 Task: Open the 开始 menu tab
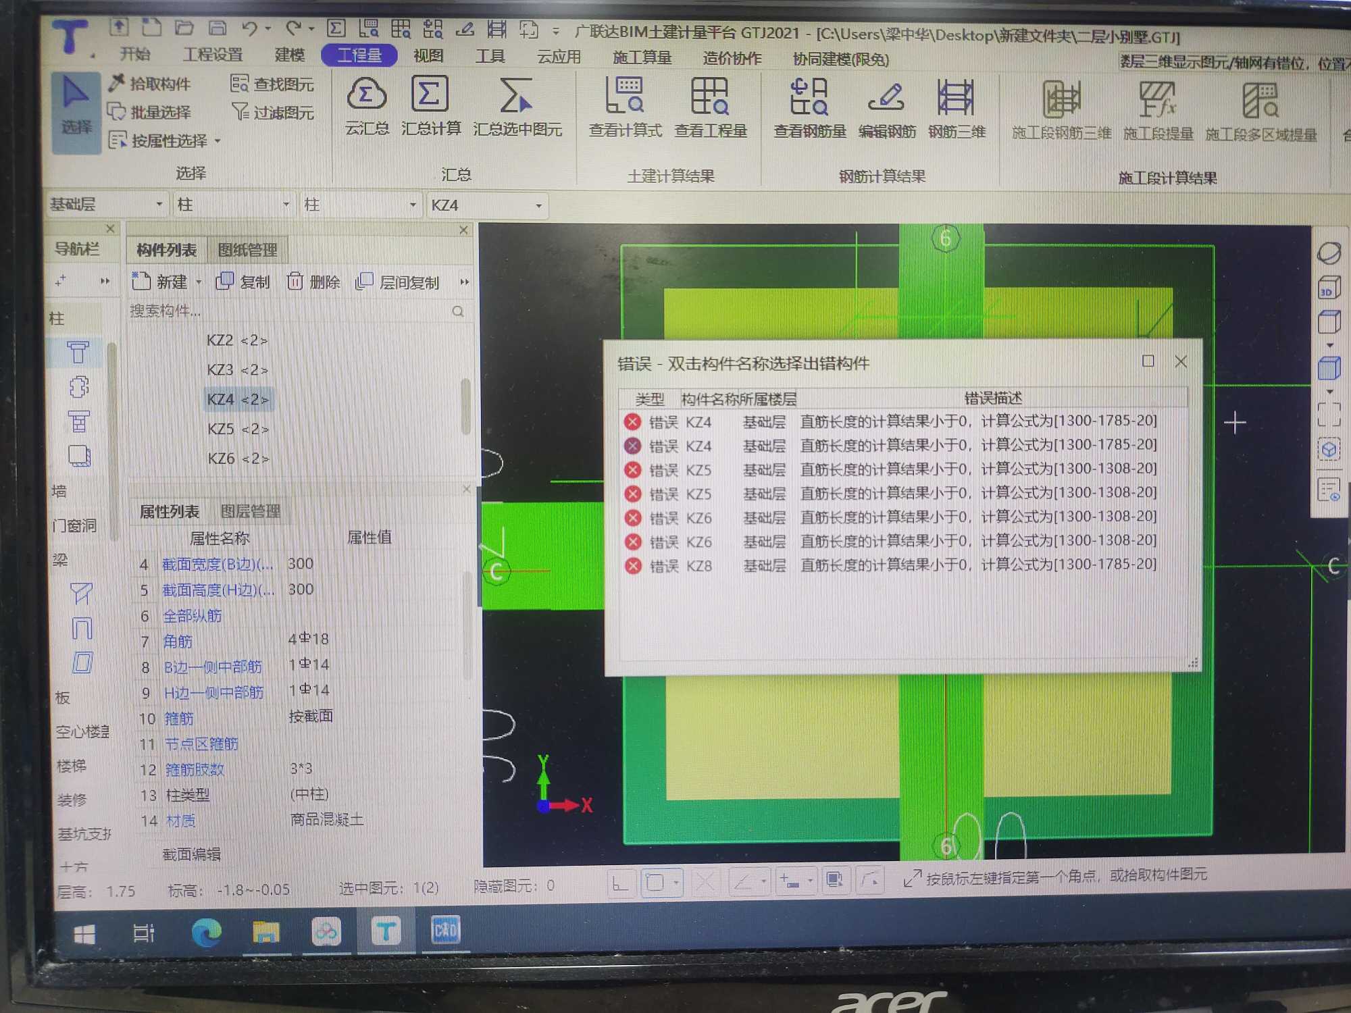pyautogui.click(x=135, y=54)
